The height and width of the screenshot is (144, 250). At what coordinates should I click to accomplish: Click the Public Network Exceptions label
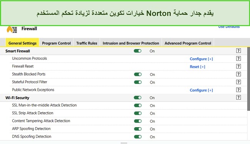(33, 90)
